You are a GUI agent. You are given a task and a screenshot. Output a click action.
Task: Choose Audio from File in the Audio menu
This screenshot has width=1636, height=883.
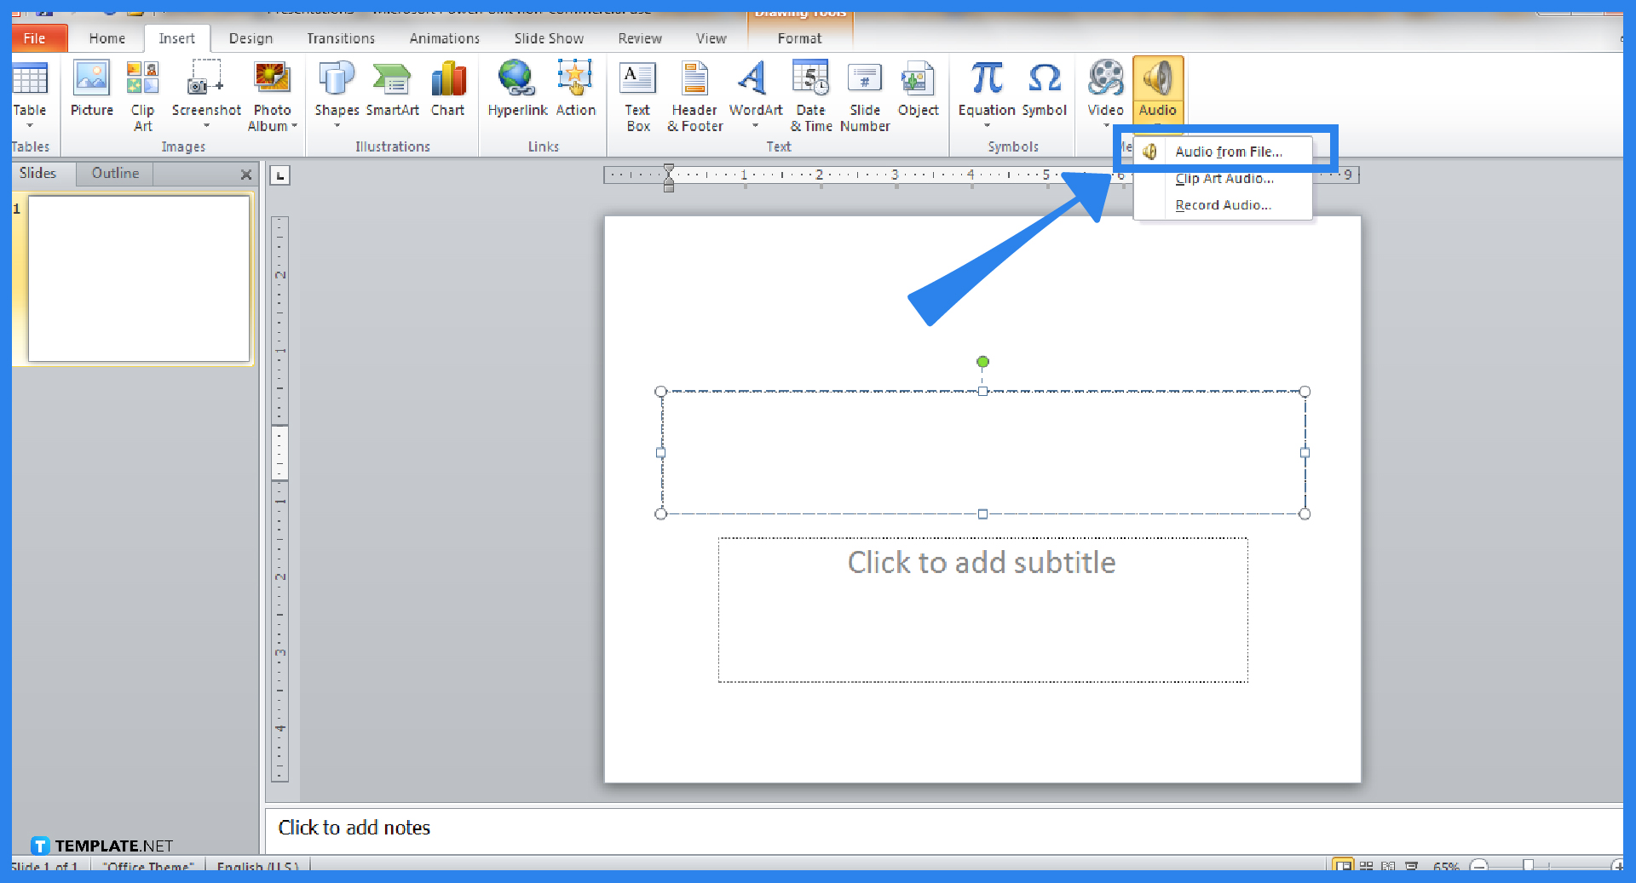pyautogui.click(x=1227, y=151)
